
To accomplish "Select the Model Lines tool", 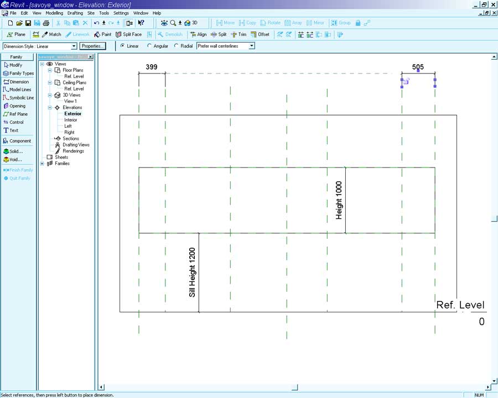I will pos(17,90).
